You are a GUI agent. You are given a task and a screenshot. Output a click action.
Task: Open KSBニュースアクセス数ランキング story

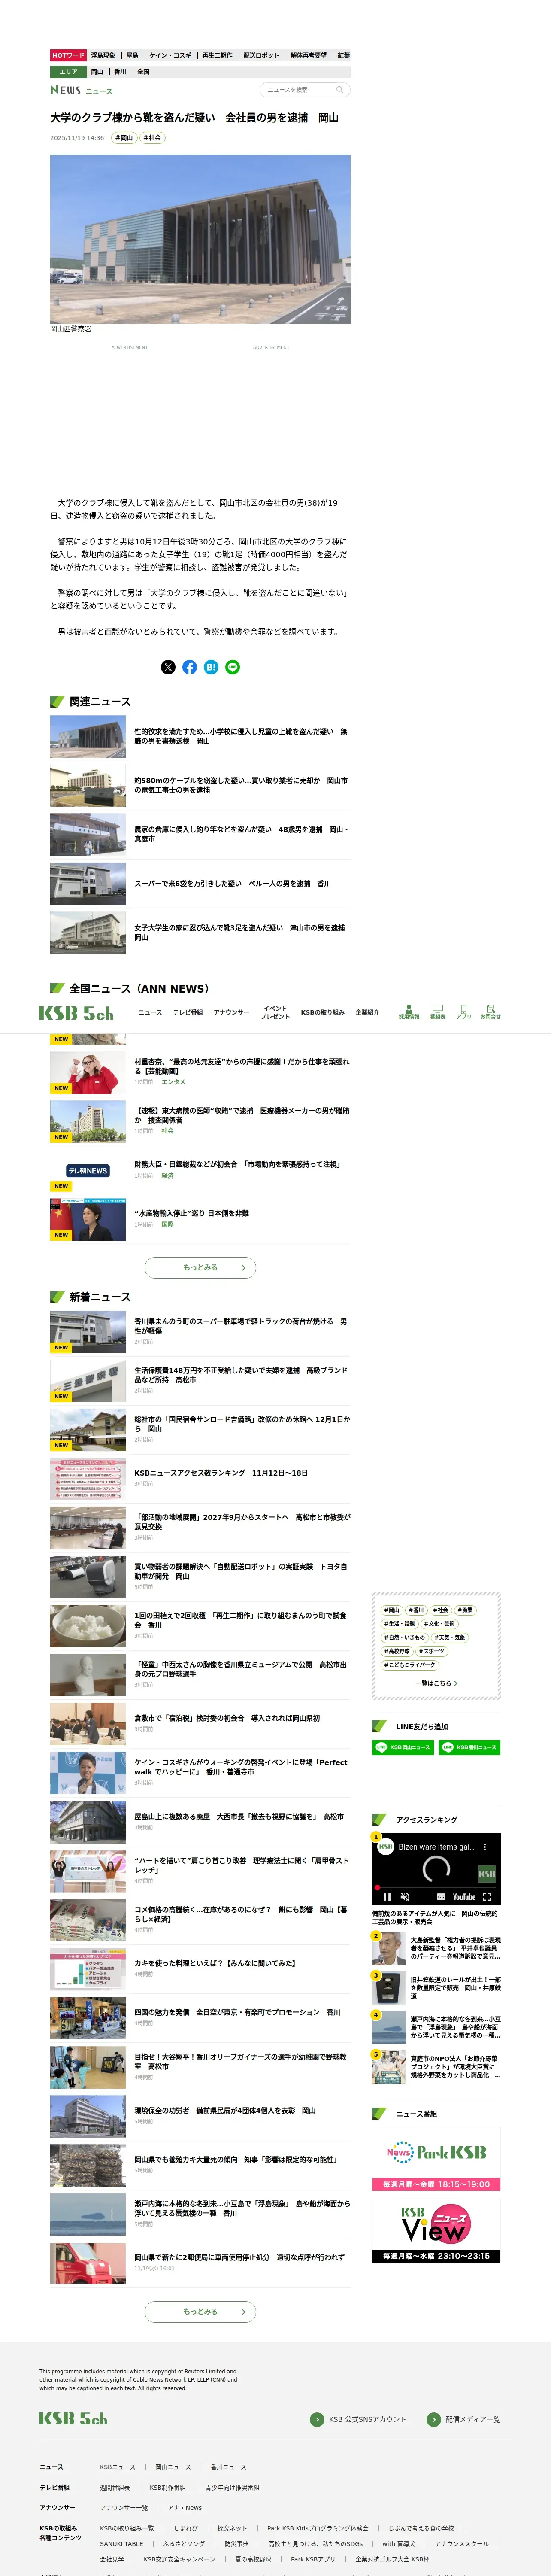point(200,1478)
